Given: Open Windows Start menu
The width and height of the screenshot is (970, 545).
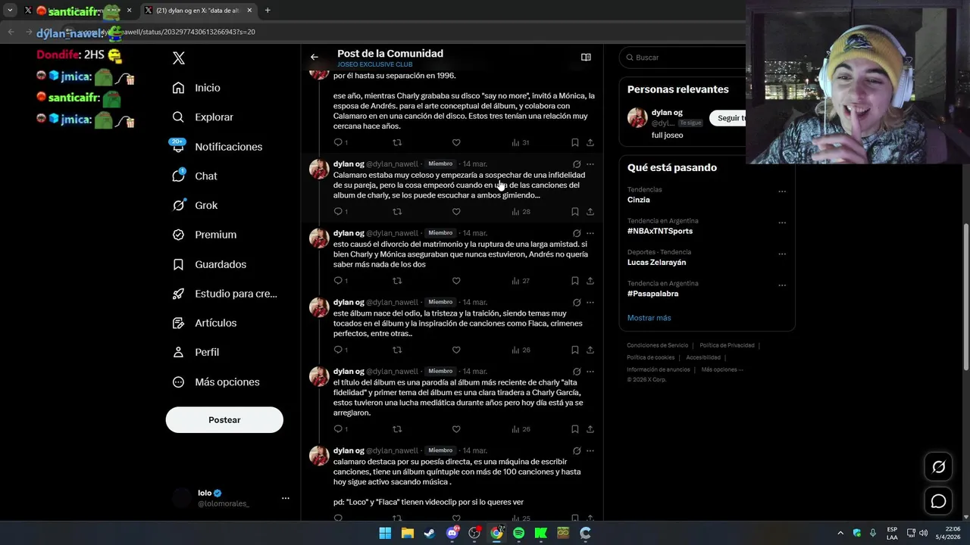Looking at the screenshot, I should tap(385, 533).
